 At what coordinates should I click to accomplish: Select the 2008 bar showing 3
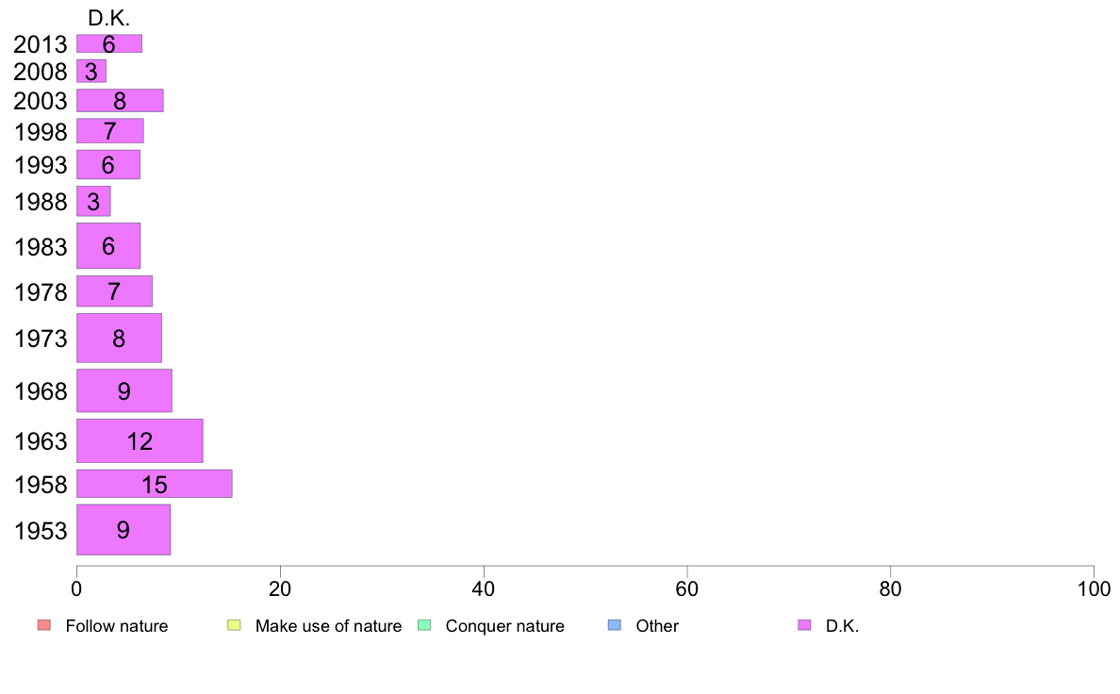tap(91, 71)
